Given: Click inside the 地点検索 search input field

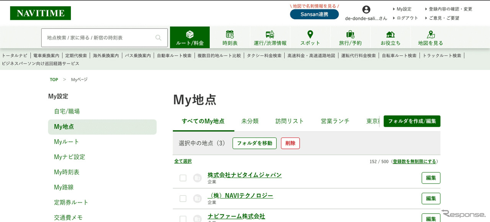Looking at the screenshot, I should pyautogui.click(x=96, y=37).
